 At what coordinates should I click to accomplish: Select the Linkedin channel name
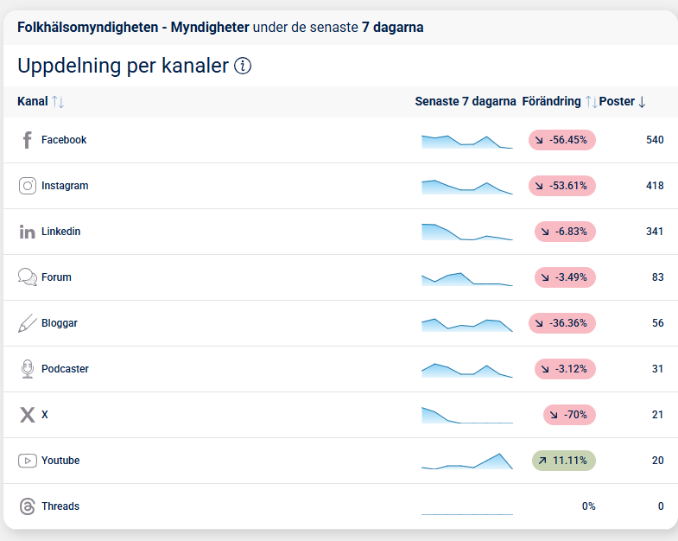(61, 232)
